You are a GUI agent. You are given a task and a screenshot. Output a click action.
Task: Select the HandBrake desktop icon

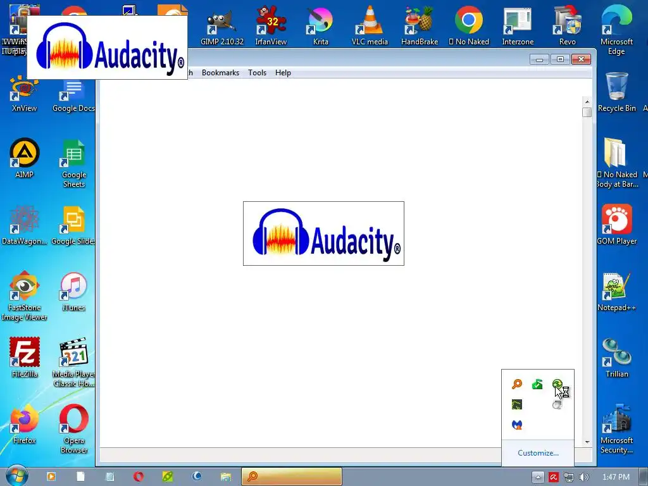pyautogui.click(x=419, y=25)
